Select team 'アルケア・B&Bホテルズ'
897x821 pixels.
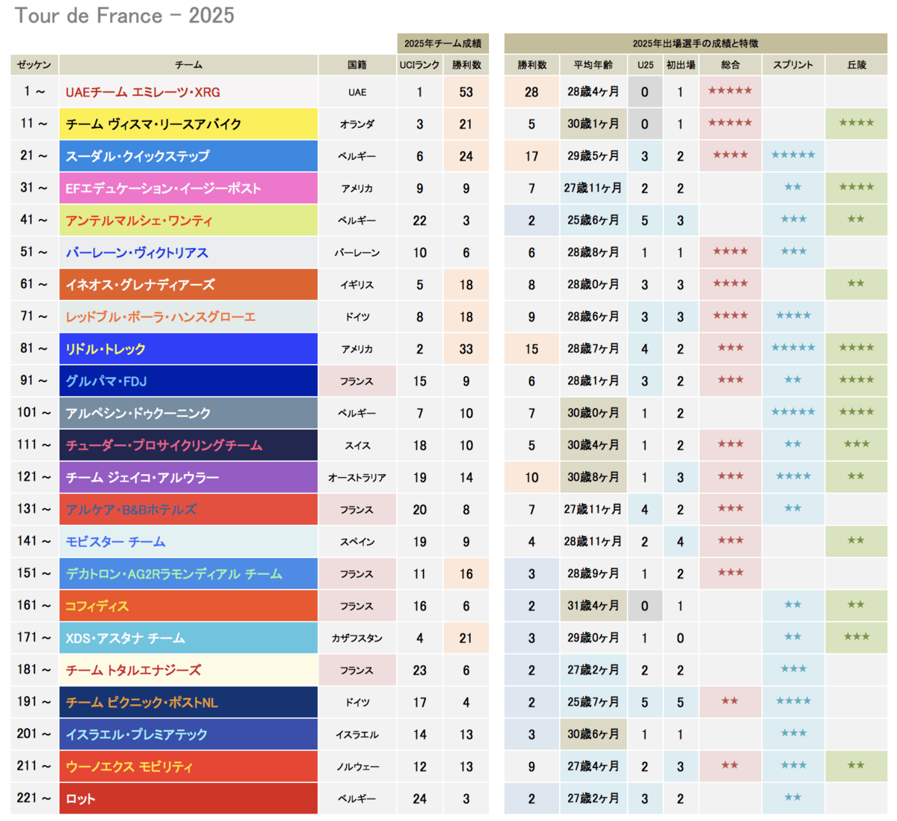pos(188,510)
